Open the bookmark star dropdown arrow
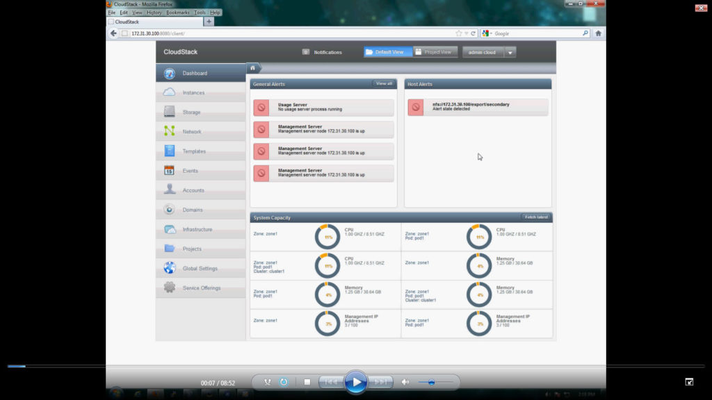Image resolution: width=712 pixels, height=400 pixels. [x=467, y=33]
